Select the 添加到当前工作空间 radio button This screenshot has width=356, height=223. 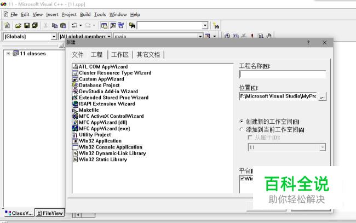coord(242,129)
